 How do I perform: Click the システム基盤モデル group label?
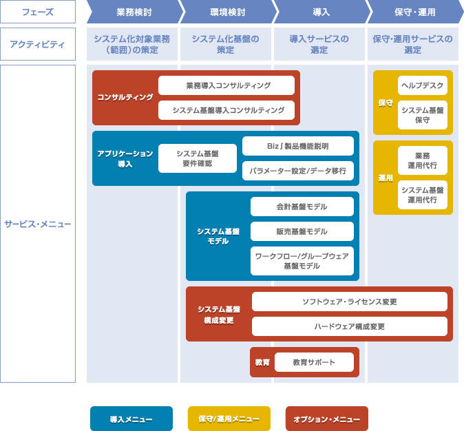coord(218,236)
